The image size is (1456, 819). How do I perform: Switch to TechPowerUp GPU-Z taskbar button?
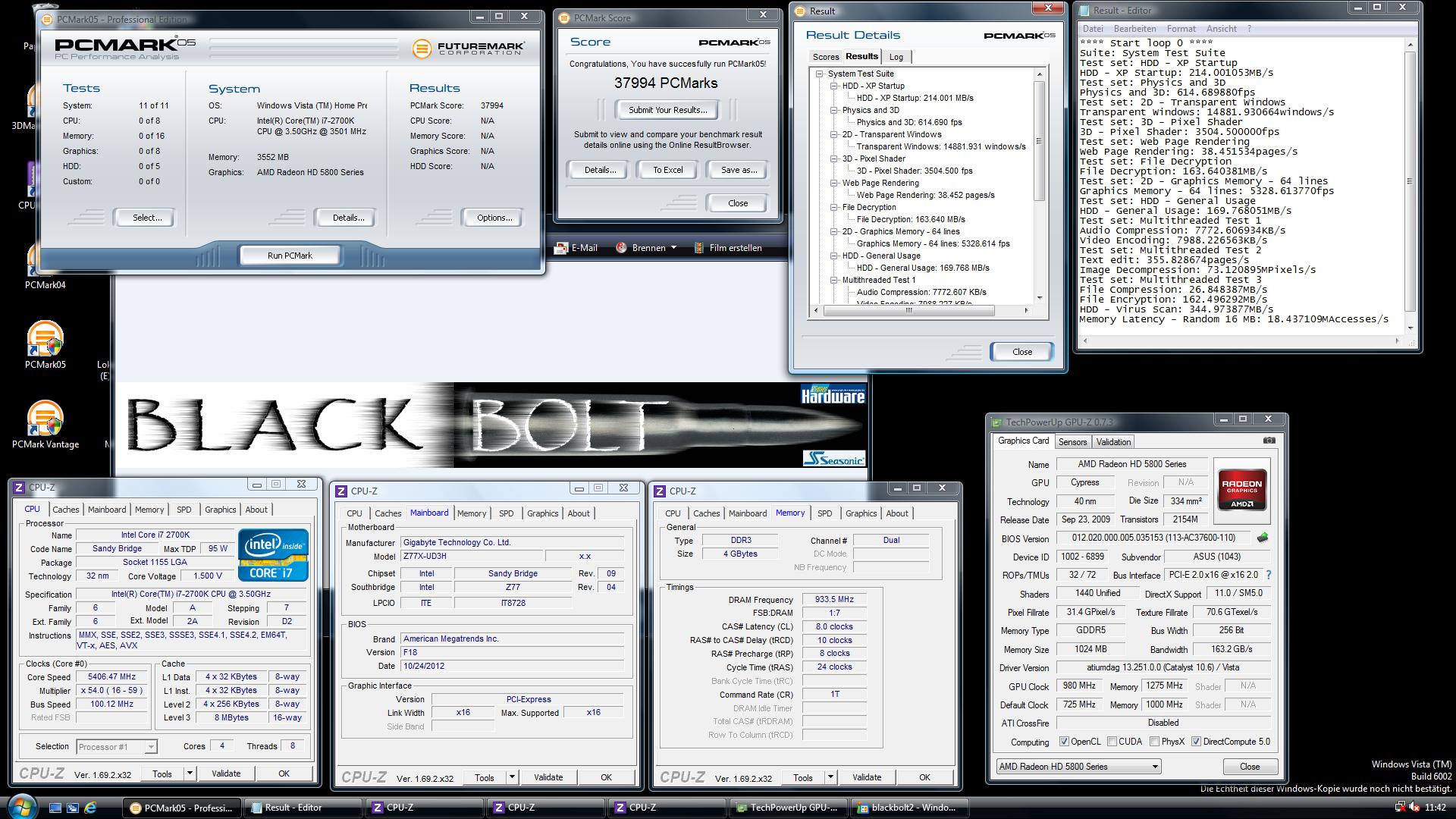[787, 808]
